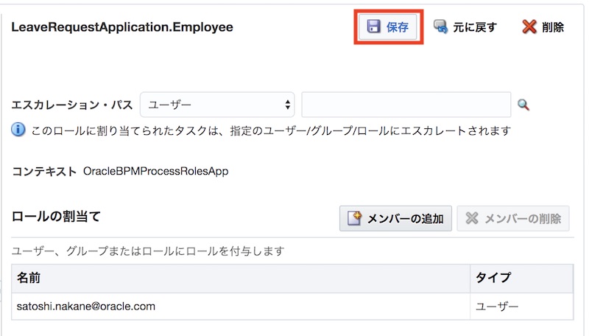Click the up-down arrows on ユーザー combo box

click(x=286, y=105)
